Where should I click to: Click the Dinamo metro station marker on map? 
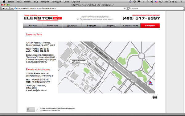coord(150,83)
